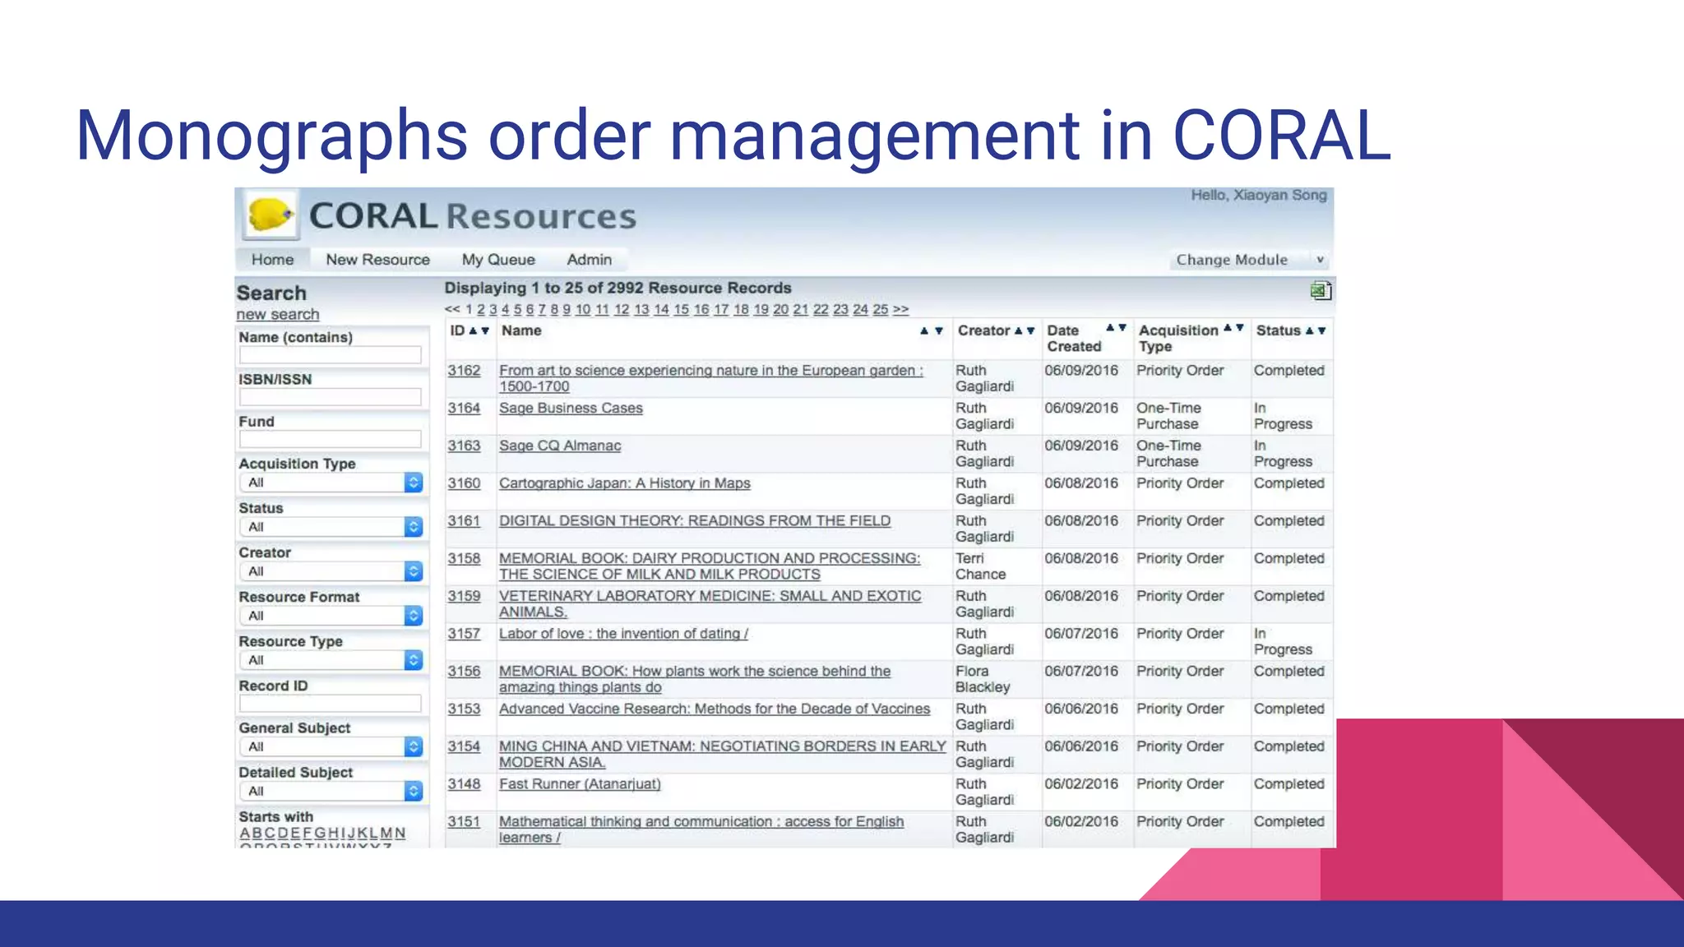This screenshot has height=947, width=1684.
Task: Sort ID column descending arrow
Action: coord(485,330)
